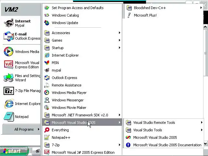Image resolution: width=208 pixels, height=156 pixels.
Task: Click the Notepad++ icon
Action: click(47, 137)
